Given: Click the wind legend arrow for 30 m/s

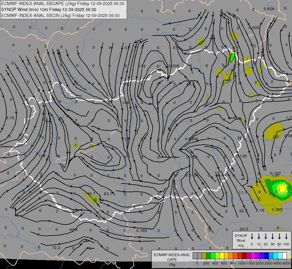Looking at the screenshot, I should 272,236.
